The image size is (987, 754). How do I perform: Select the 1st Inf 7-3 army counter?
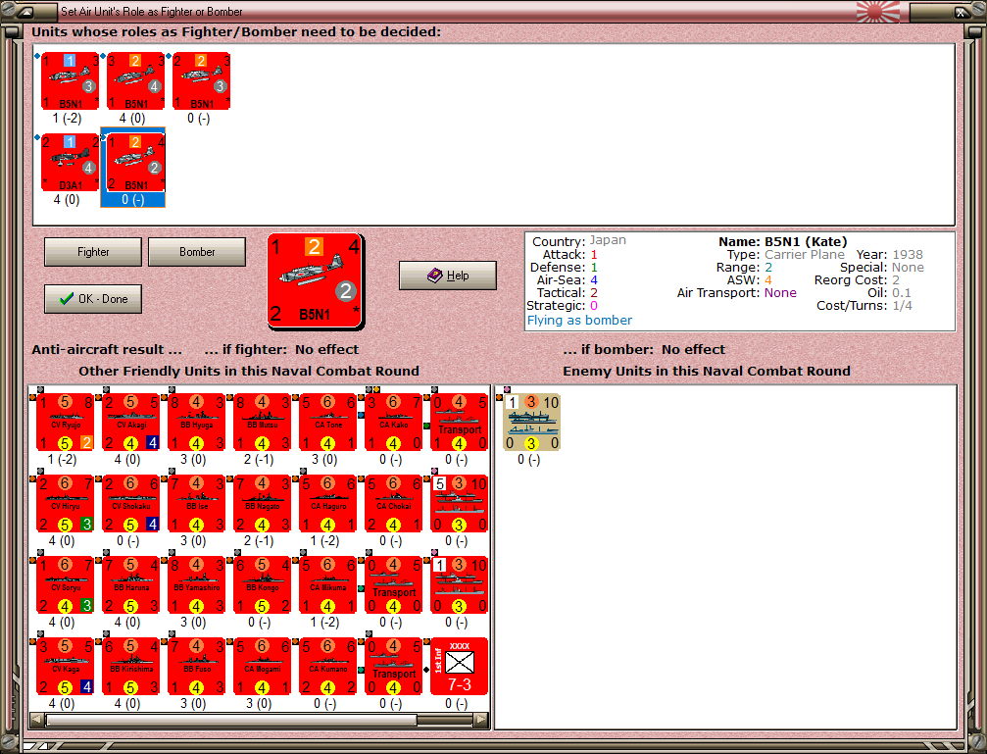tap(460, 666)
